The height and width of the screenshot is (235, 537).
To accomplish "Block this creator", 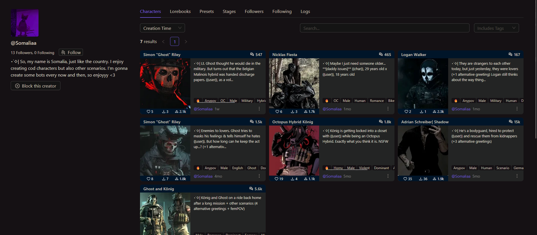I will pyautogui.click(x=35, y=86).
